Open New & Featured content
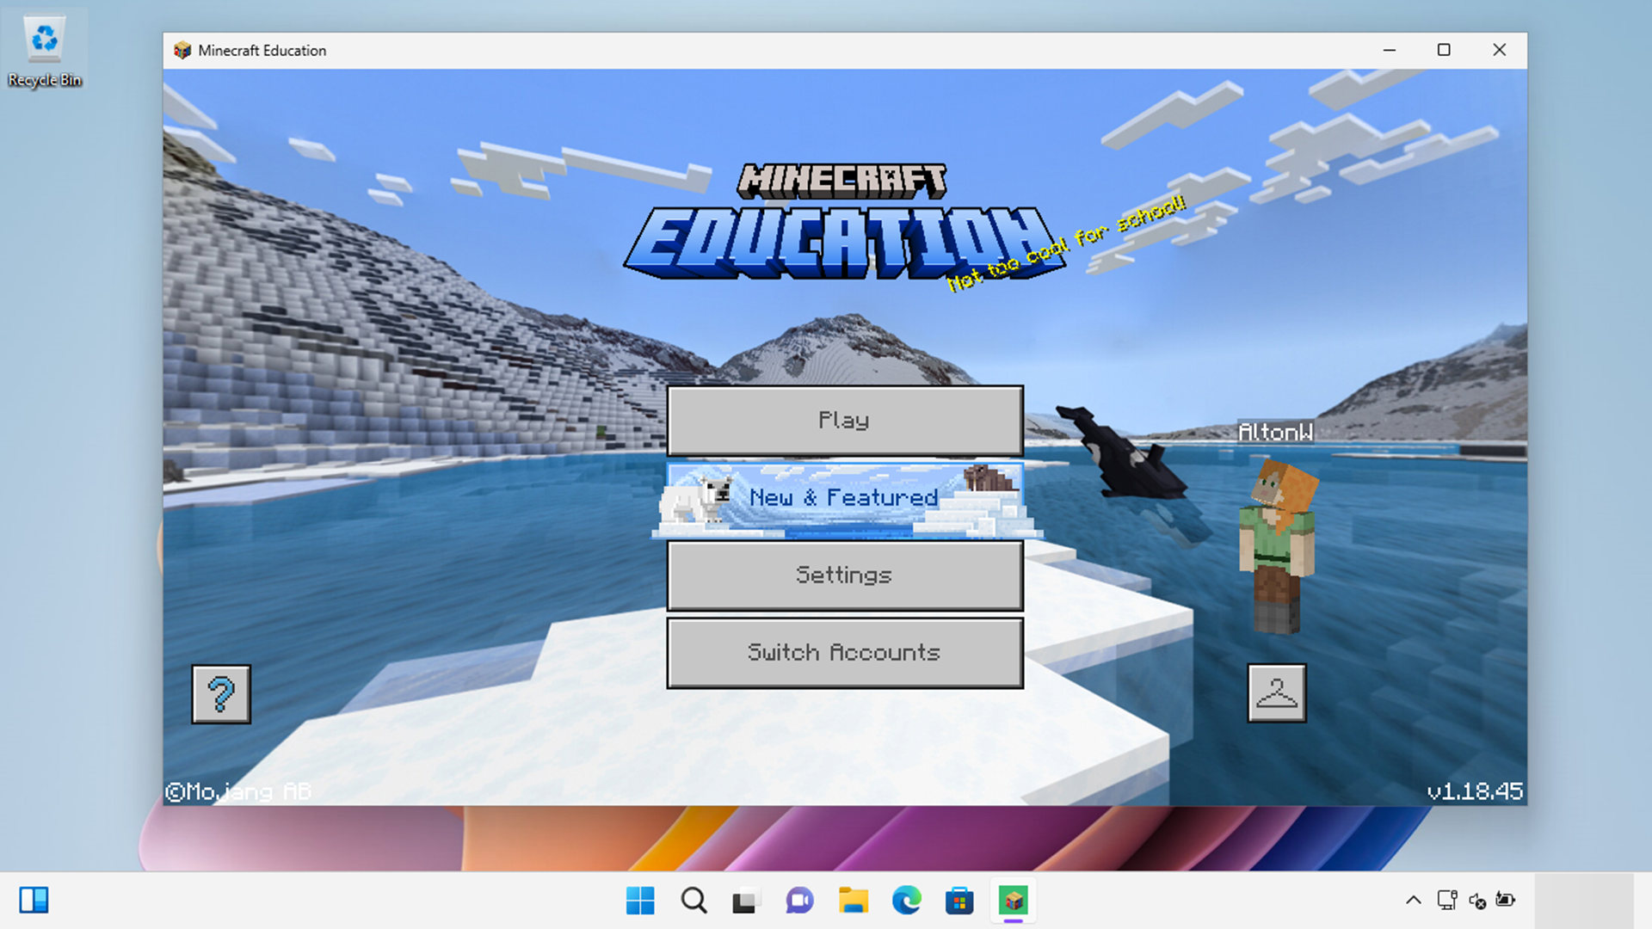Image resolution: width=1652 pixels, height=929 pixels. [843, 497]
